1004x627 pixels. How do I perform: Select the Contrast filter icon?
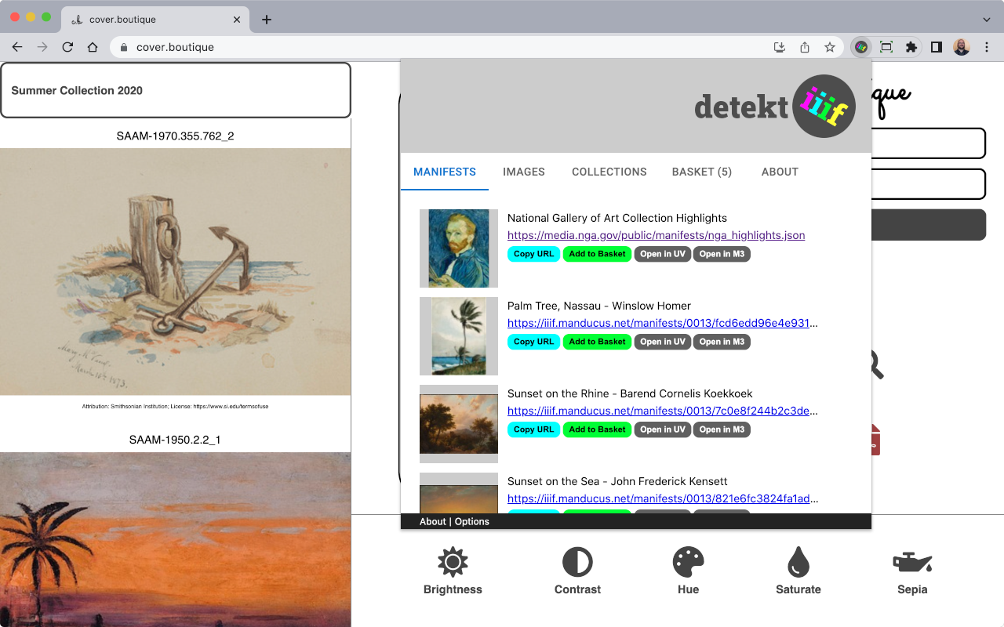click(577, 561)
